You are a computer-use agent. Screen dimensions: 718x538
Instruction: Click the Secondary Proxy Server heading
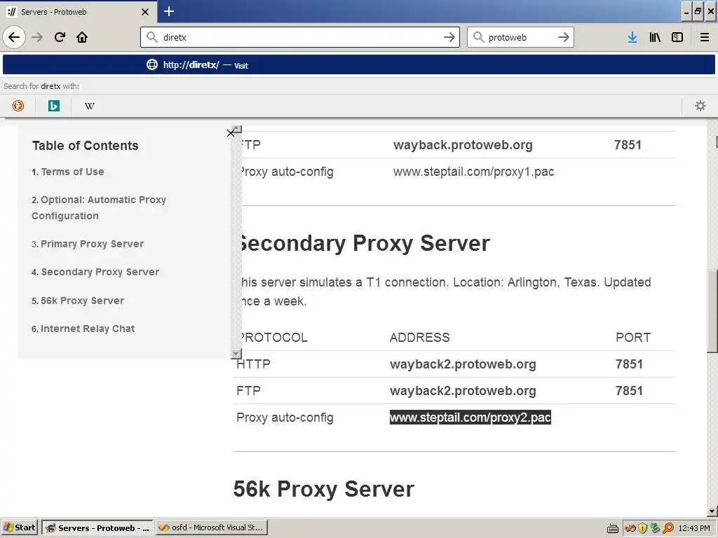pyautogui.click(x=365, y=243)
